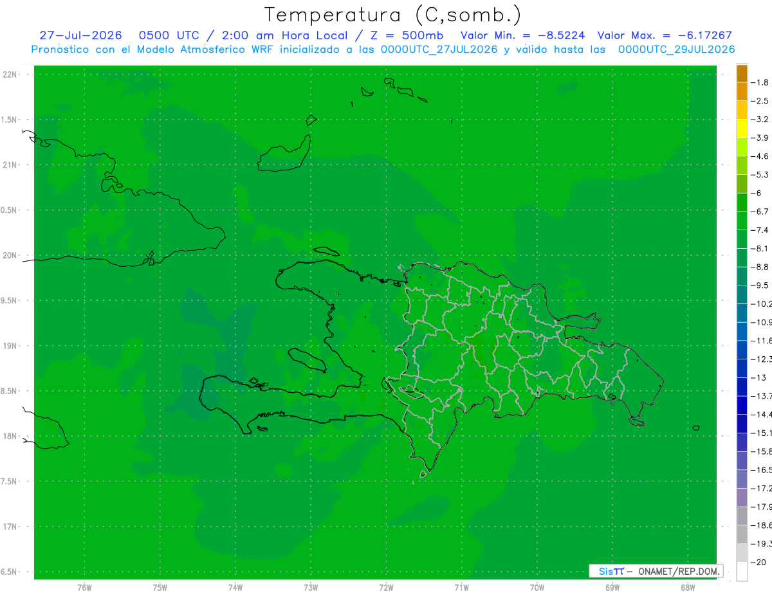Click the "20N" latitude label

[x=10, y=255]
